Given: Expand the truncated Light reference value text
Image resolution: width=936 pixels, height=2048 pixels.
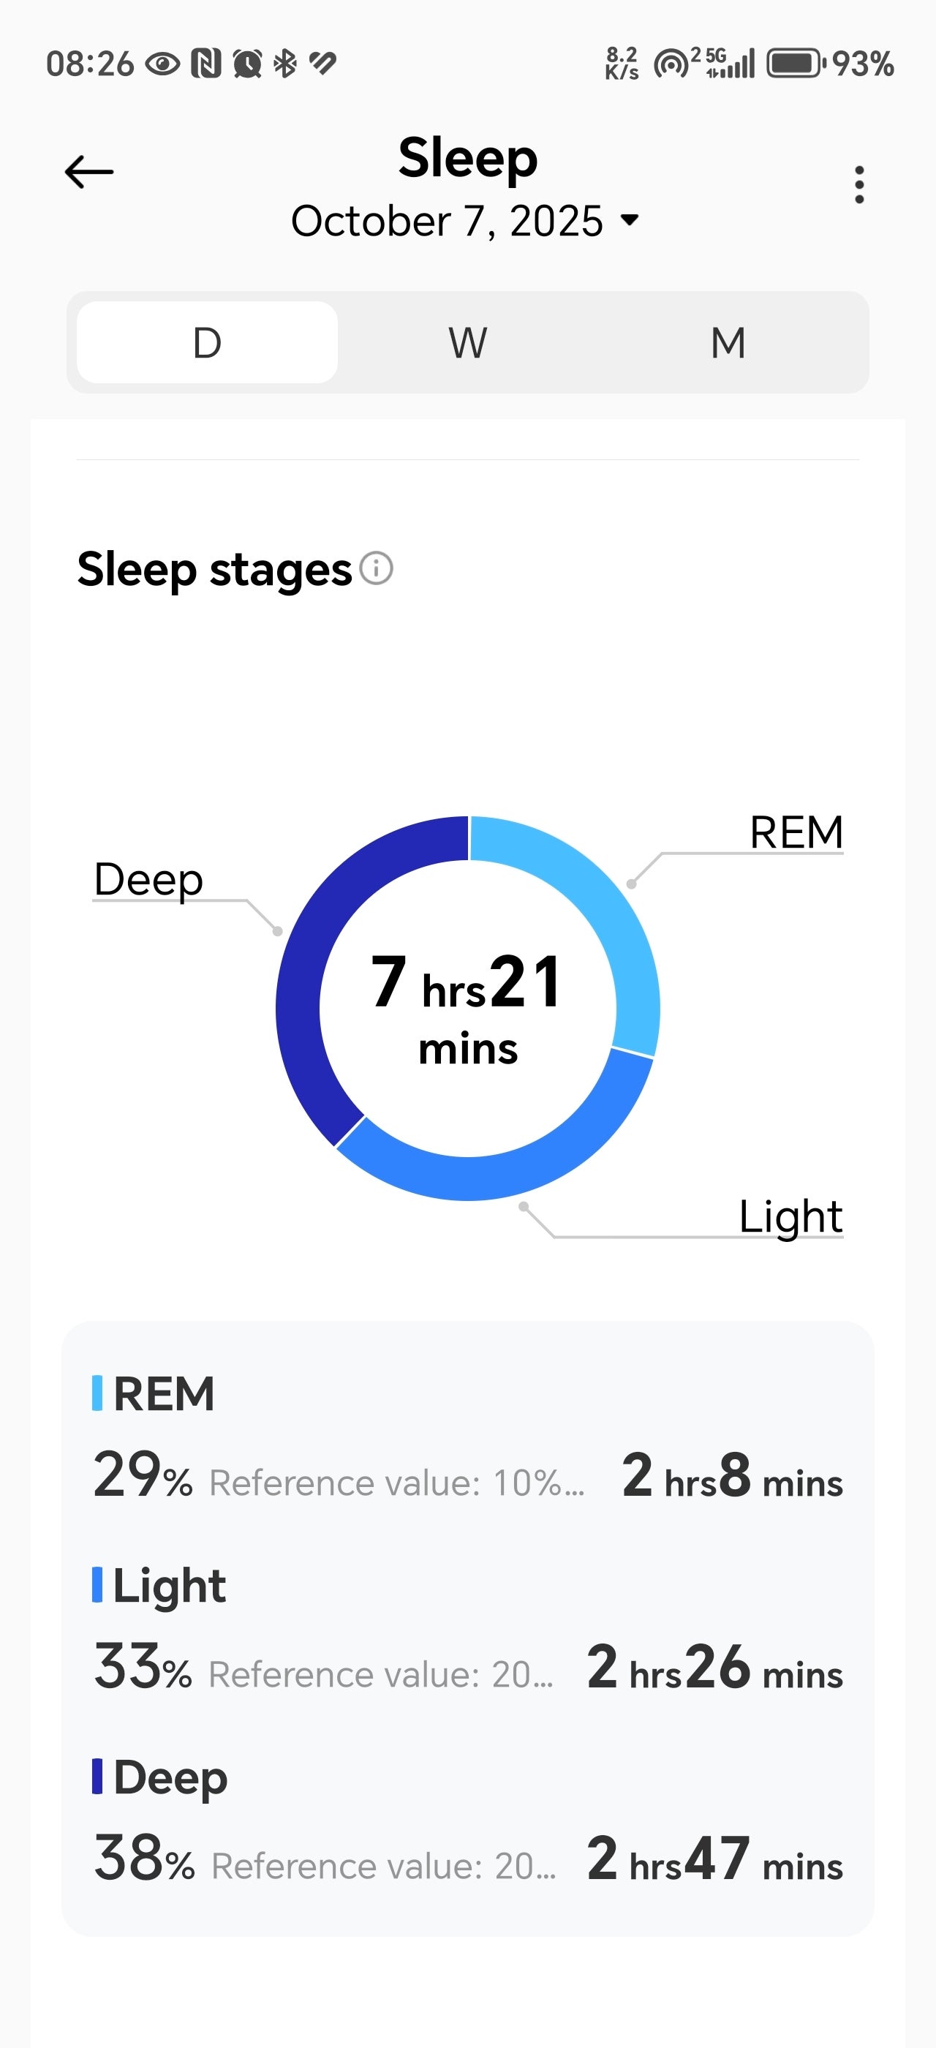Looking at the screenshot, I should [x=380, y=1675].
